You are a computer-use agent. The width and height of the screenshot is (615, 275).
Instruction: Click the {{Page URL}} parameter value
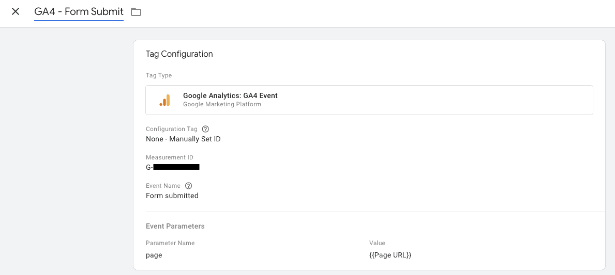tap(390, 255)
